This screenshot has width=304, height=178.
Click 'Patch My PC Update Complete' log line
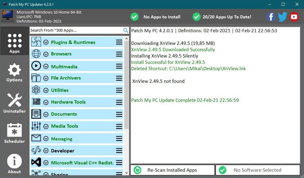coord(185,100)
